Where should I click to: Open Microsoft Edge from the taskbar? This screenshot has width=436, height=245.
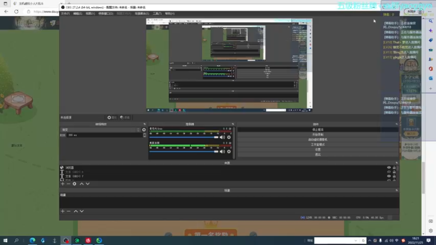point(33,241)
